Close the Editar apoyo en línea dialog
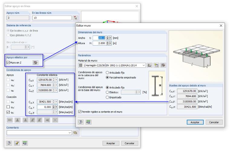 tap(137, 6)
